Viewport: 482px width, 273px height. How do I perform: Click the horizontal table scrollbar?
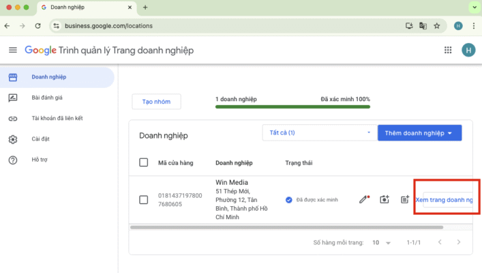pyautogui.click(x=286, y=227)
